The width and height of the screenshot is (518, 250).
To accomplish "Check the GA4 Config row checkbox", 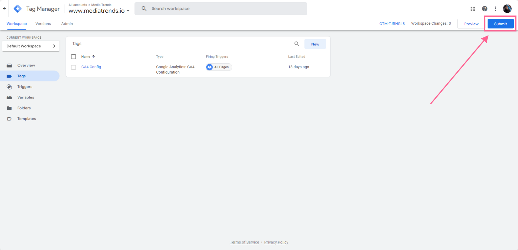I will [74, 67].
